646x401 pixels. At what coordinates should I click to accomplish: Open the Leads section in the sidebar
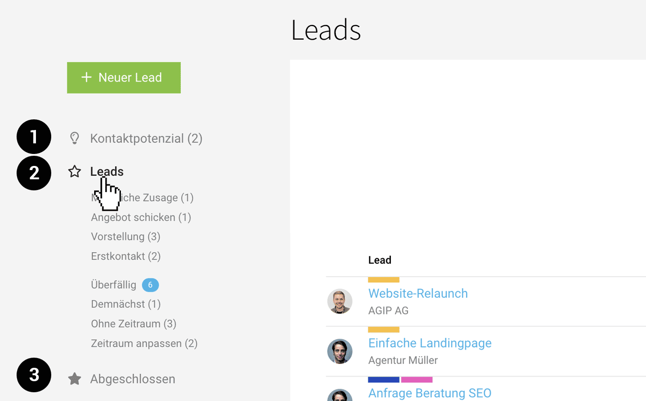click(x=107, y=171)
